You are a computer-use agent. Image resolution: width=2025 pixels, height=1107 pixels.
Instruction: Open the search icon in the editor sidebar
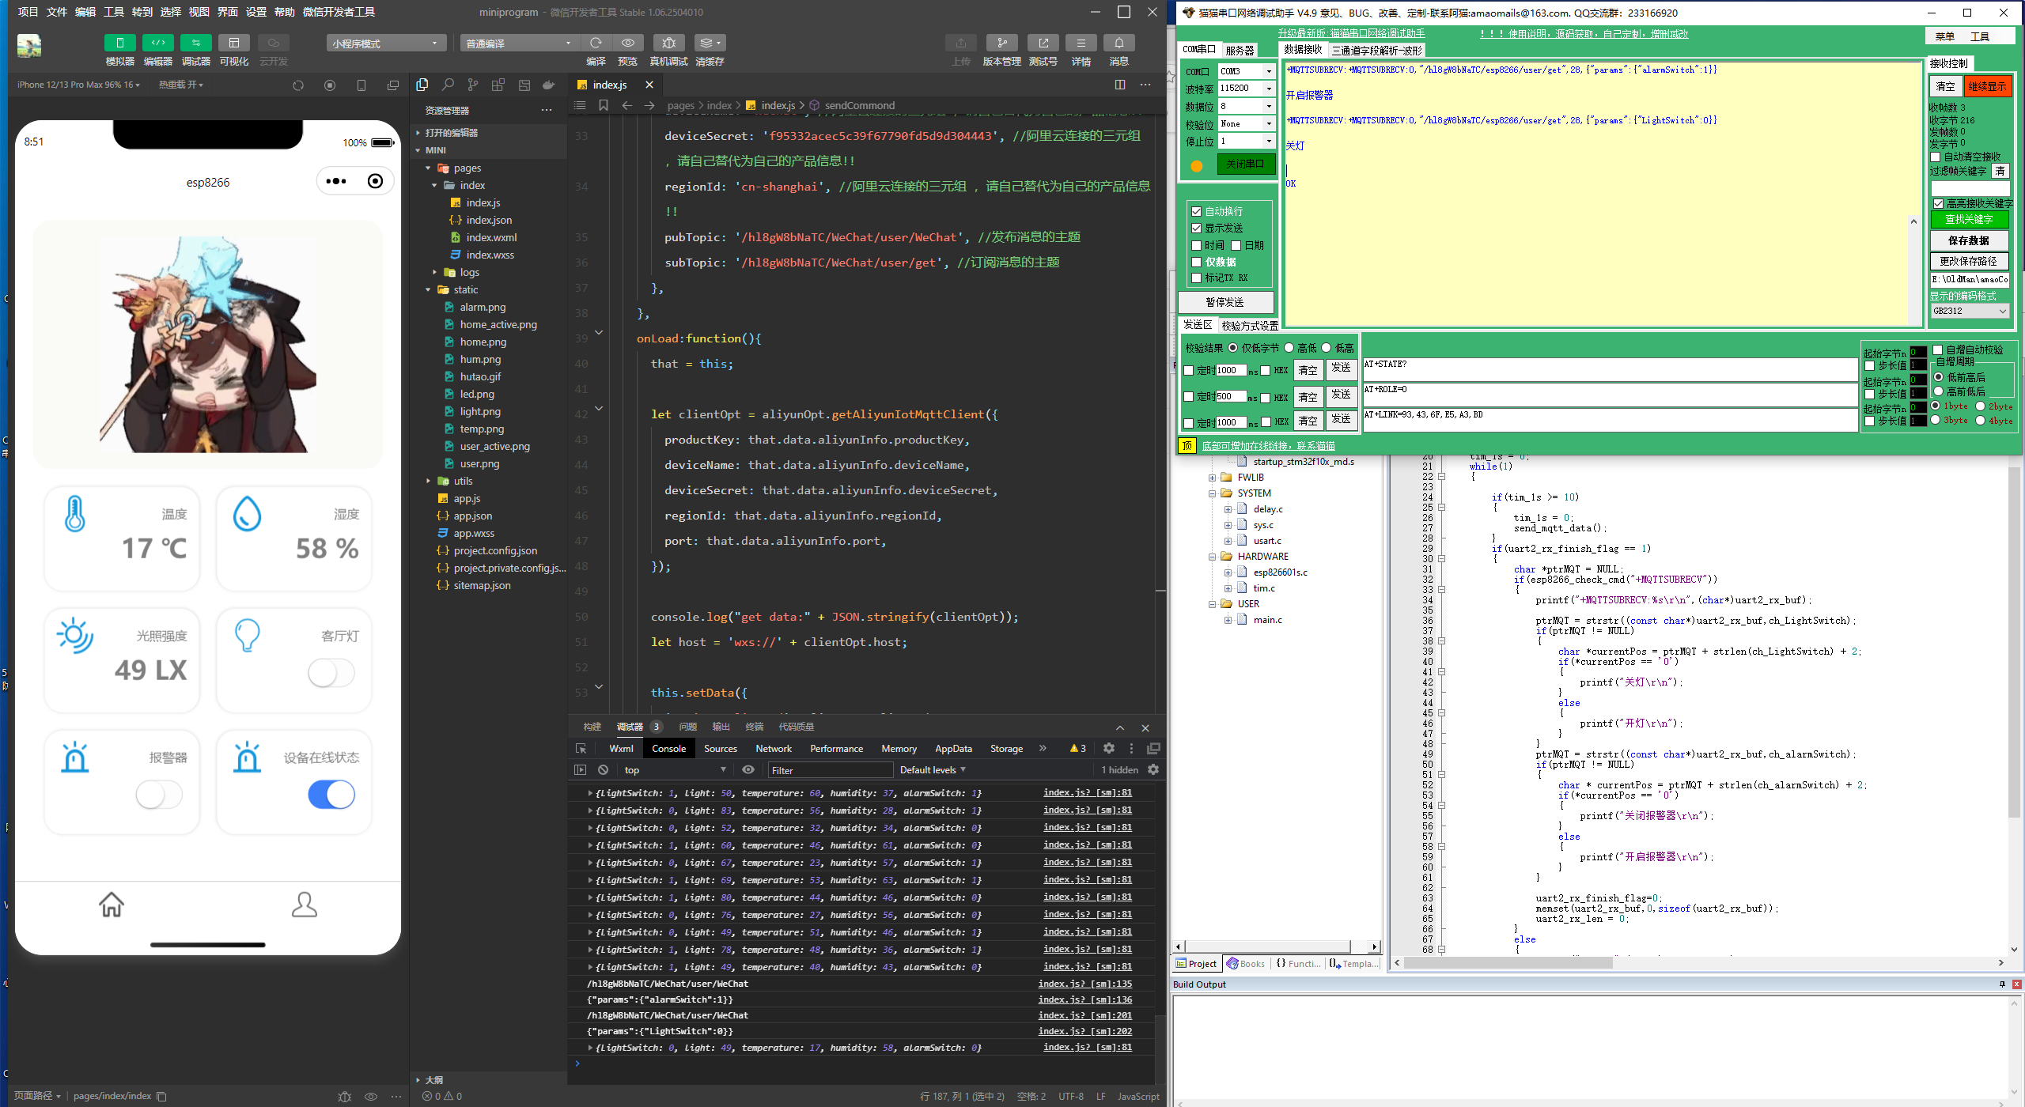448,85
